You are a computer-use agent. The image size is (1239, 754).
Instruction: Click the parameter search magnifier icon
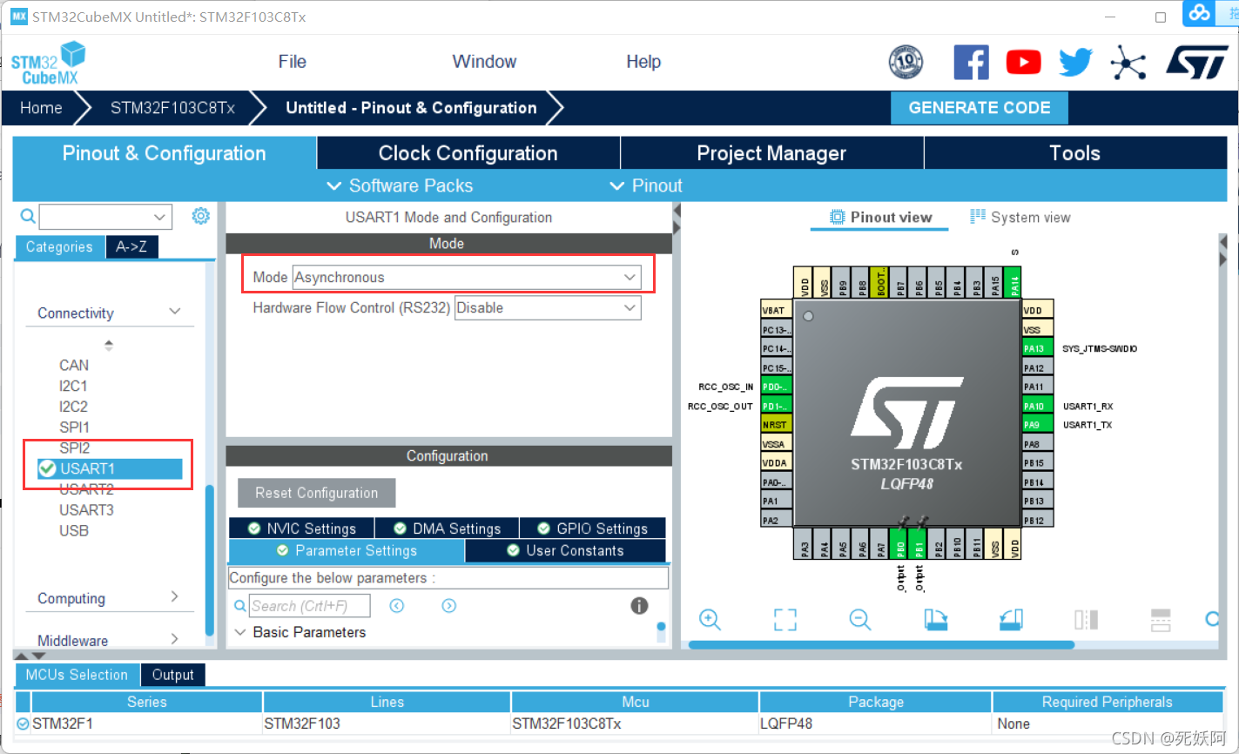coord(240,606)
